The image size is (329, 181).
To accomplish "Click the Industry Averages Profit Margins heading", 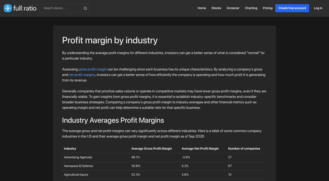I will [x=113, y=120].
